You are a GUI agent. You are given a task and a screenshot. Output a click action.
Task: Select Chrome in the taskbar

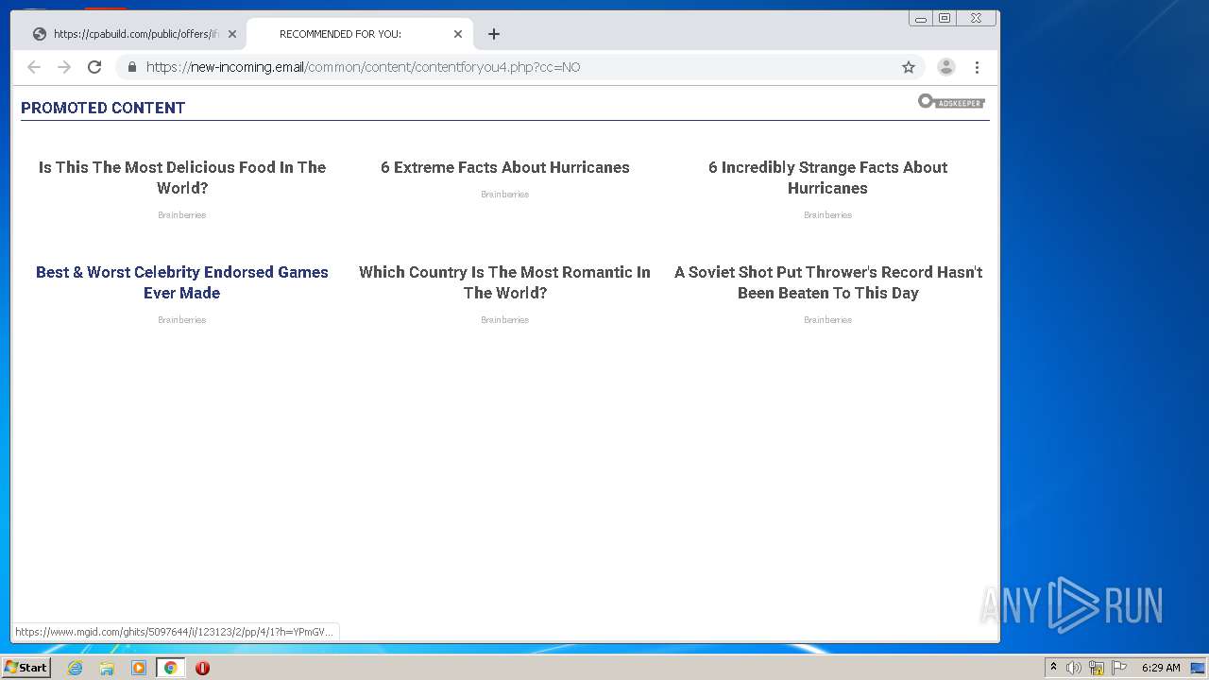coord(171,668)
